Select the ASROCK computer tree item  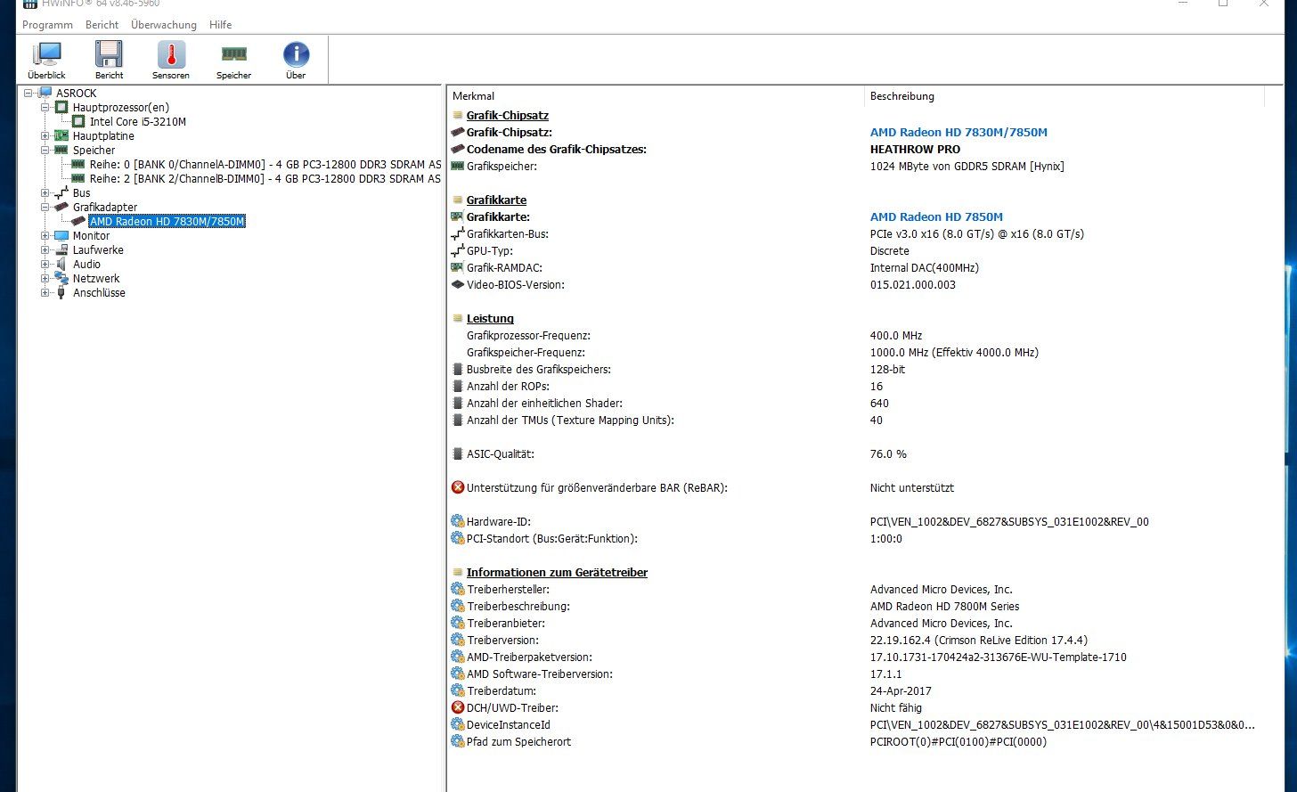[x=76, y=93]
